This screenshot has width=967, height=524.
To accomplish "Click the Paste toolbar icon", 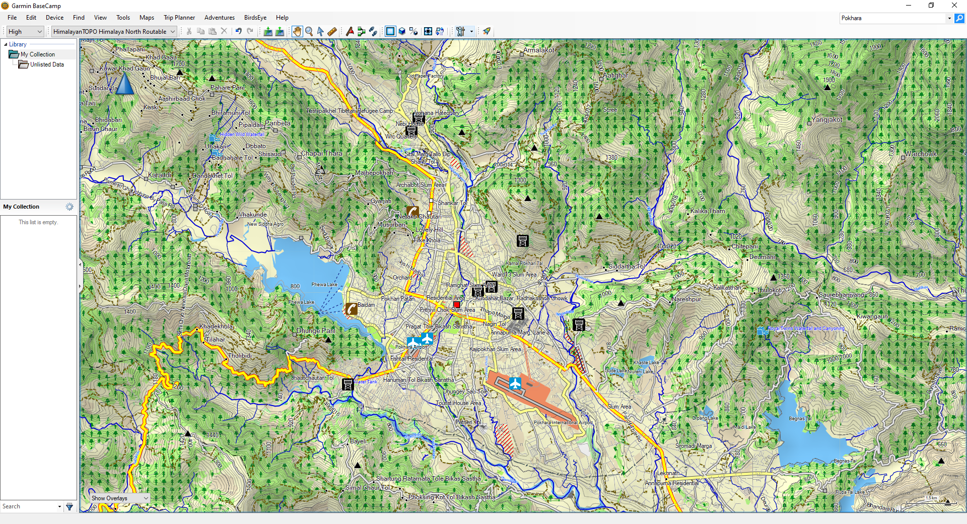I will (x=213, y=31).
